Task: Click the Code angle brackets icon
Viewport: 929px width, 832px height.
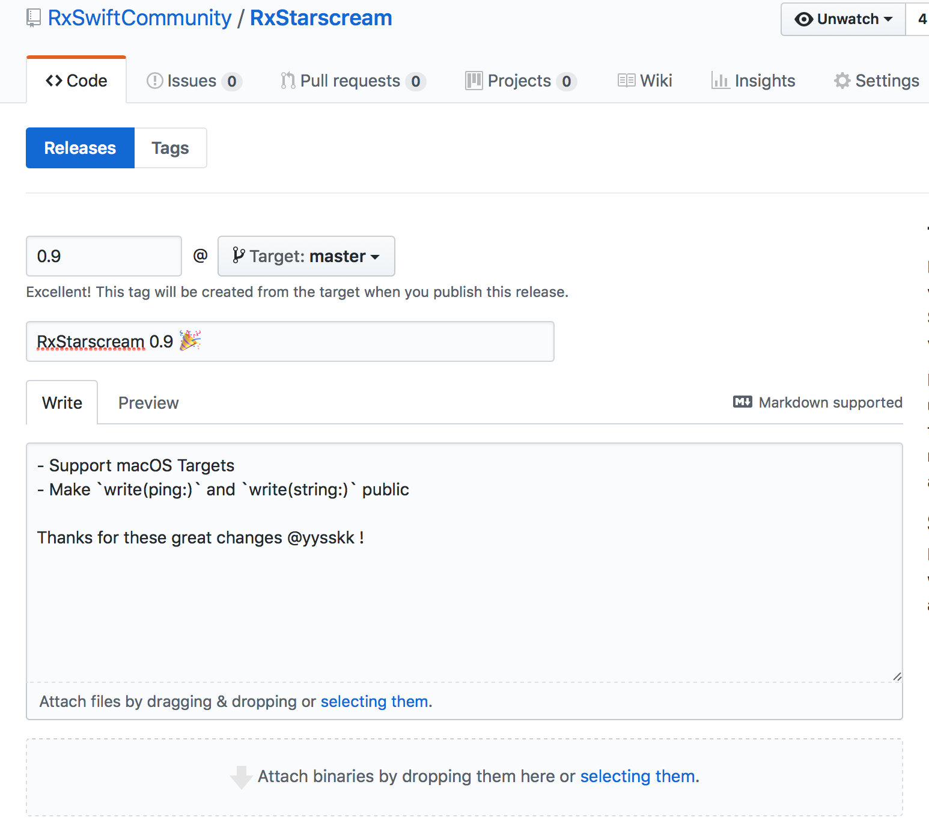Action: (x=54, y=81)
